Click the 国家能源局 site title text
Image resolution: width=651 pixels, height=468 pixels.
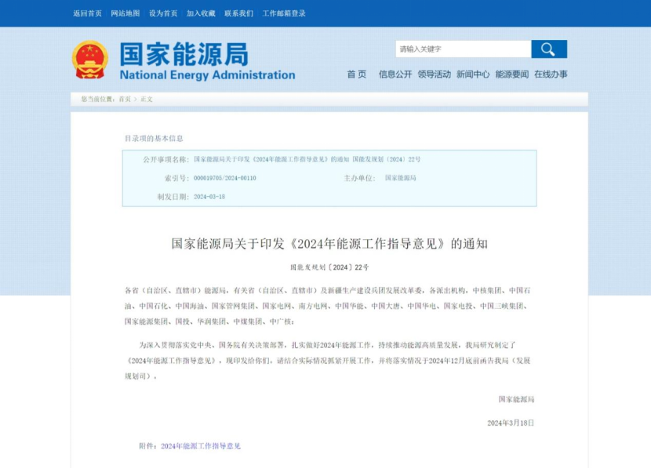pyautogui.click(x=184, y=54)
